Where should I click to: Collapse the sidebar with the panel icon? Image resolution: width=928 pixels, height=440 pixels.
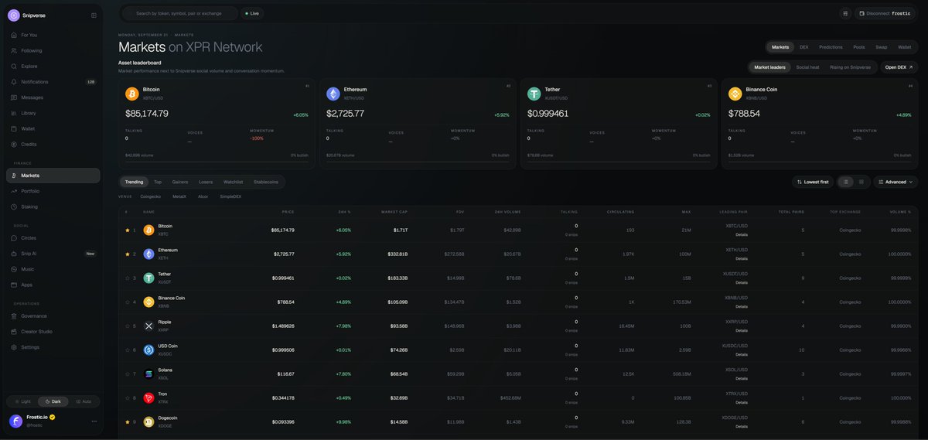tap(94, 15)
